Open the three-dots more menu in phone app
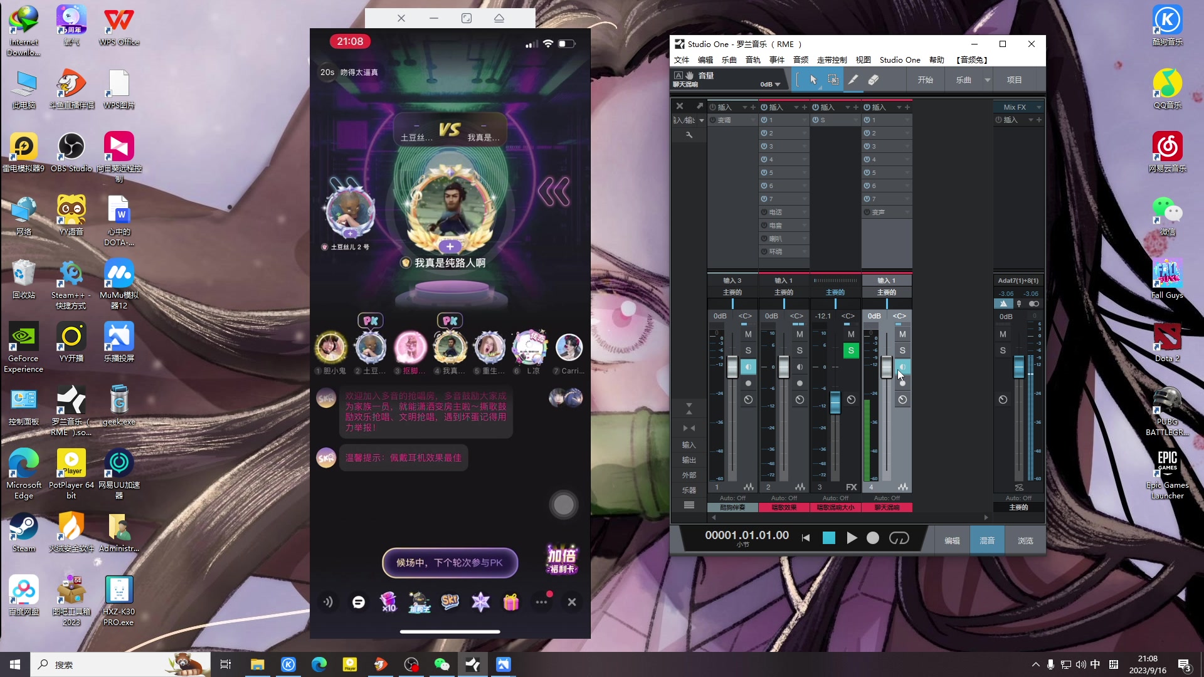 coord(541,602)
